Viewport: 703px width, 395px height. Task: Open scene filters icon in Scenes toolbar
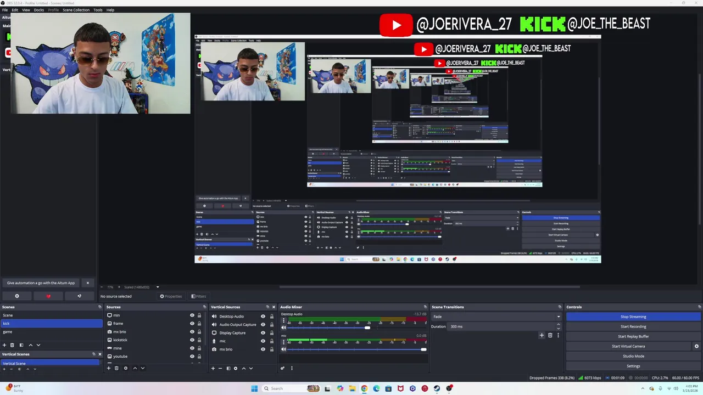tap(21, 345)
